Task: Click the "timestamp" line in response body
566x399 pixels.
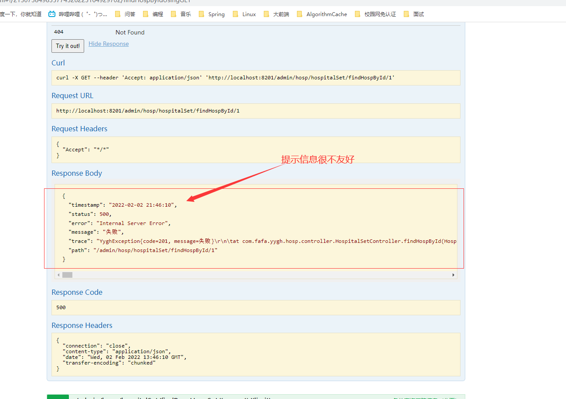Action: click(123, 205)
